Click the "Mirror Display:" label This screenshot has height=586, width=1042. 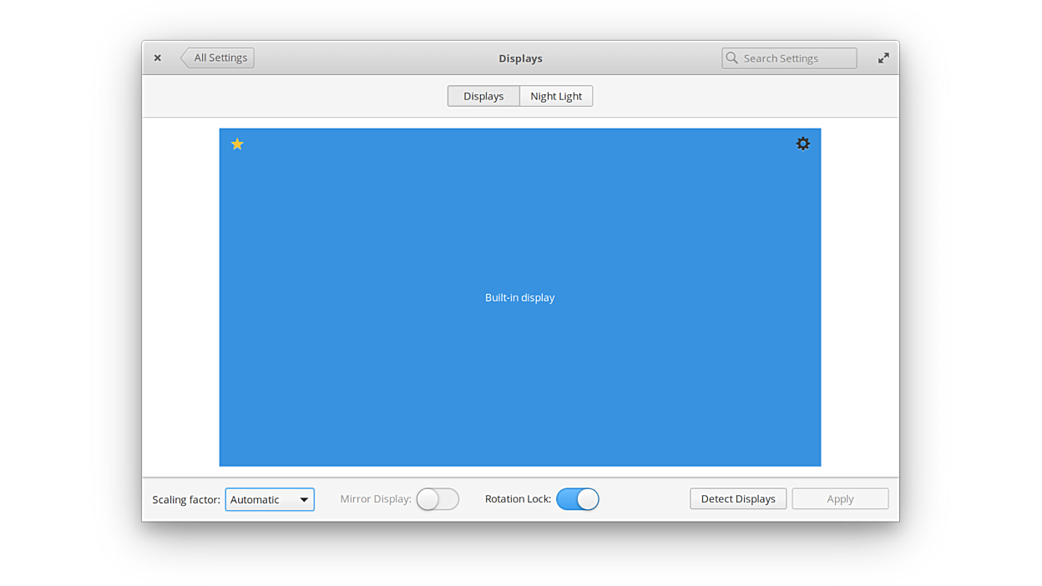click(376, 499)
